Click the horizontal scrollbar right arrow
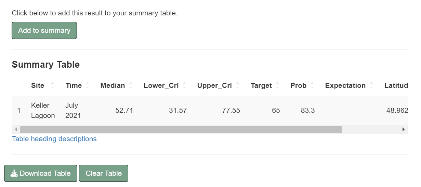 pos(404,130)
